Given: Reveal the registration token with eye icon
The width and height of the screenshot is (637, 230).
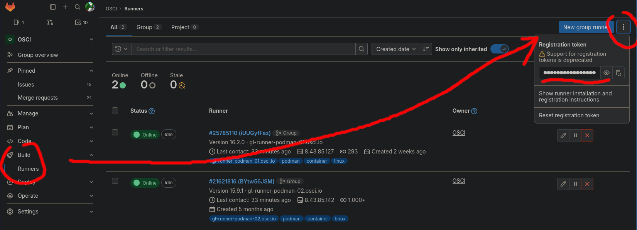Looking at the screenshot, I should pos(607,73).
